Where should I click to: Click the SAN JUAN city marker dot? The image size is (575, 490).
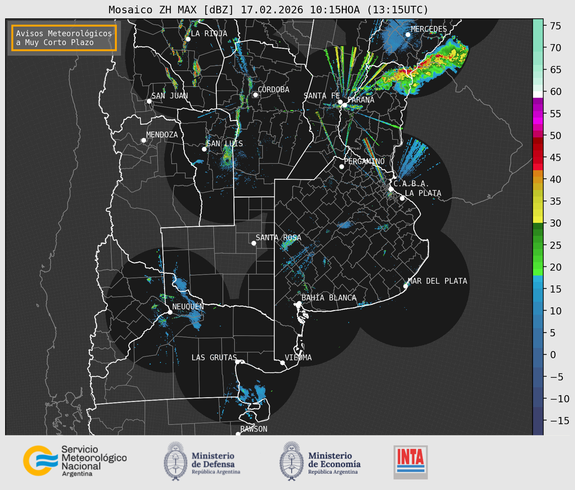coord(149,101)
